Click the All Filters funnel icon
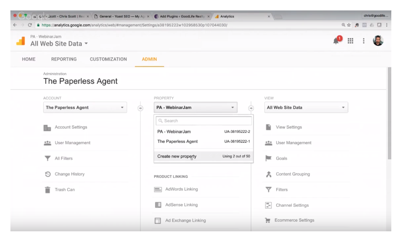This screenshot has height=243, width=403. coord(48,158)
